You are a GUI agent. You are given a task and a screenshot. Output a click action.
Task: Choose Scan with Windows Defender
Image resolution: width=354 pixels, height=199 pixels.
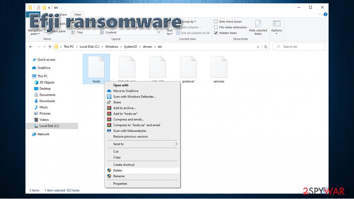(x=142, y=97)
